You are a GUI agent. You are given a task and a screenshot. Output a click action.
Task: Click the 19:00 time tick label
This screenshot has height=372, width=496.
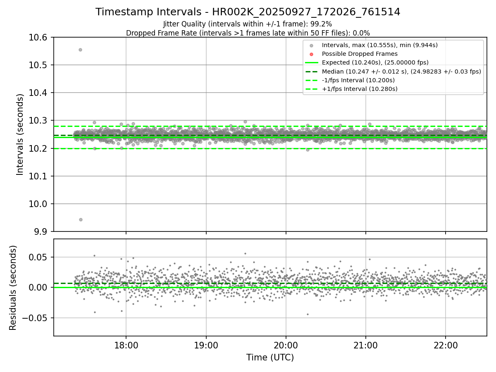coord(206,345)
